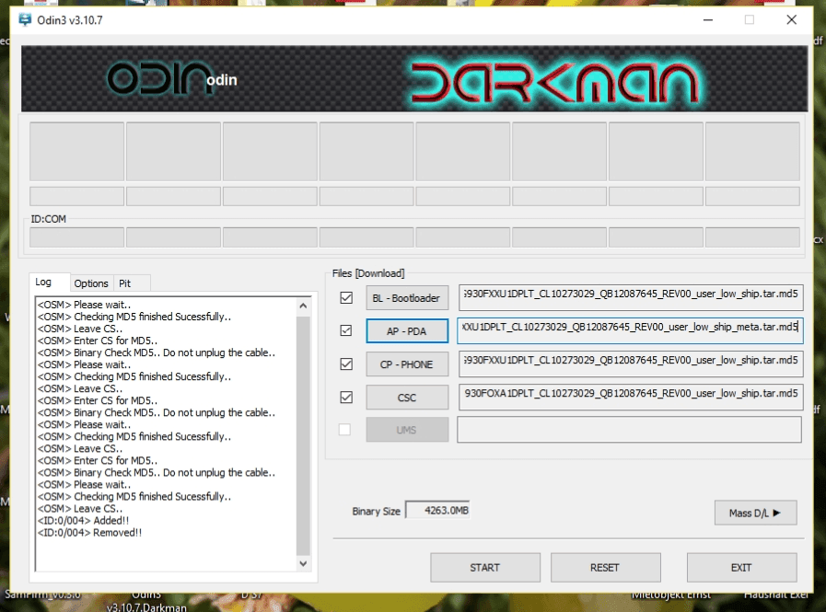Viewport: 826px width, 612px height.
Task: Click the CP phone file path field
Action: [x=631, y=364]
